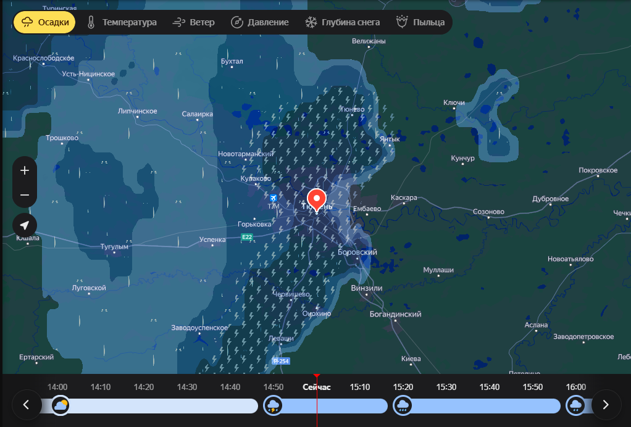
Task: Zoom out with the minus button
Action: (25, 195)
